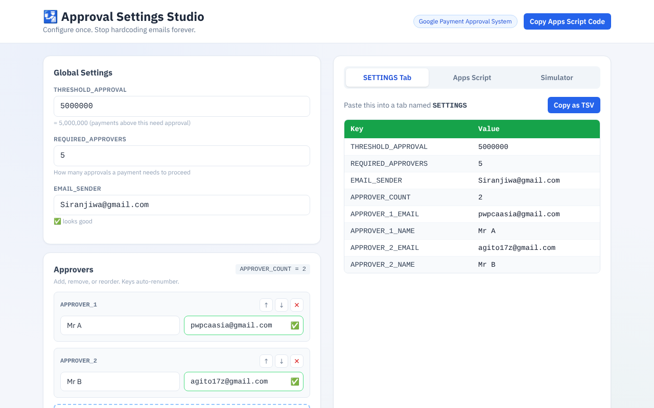Screen dimensions: 654x408
Task: Move APPROVER_2 up with arrow icon
Action: click(x=266, y=361)
